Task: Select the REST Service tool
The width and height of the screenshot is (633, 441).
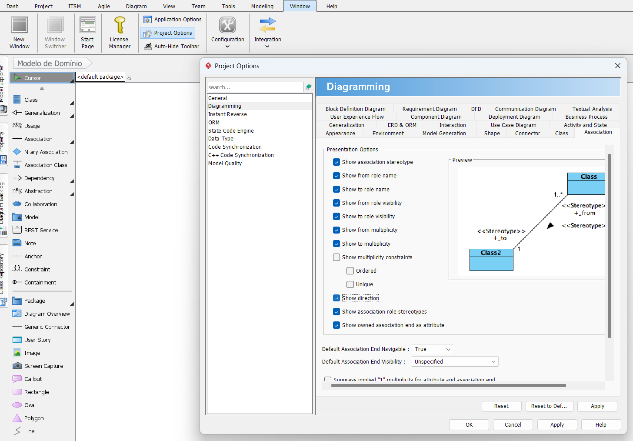Action: pos(41,230)
